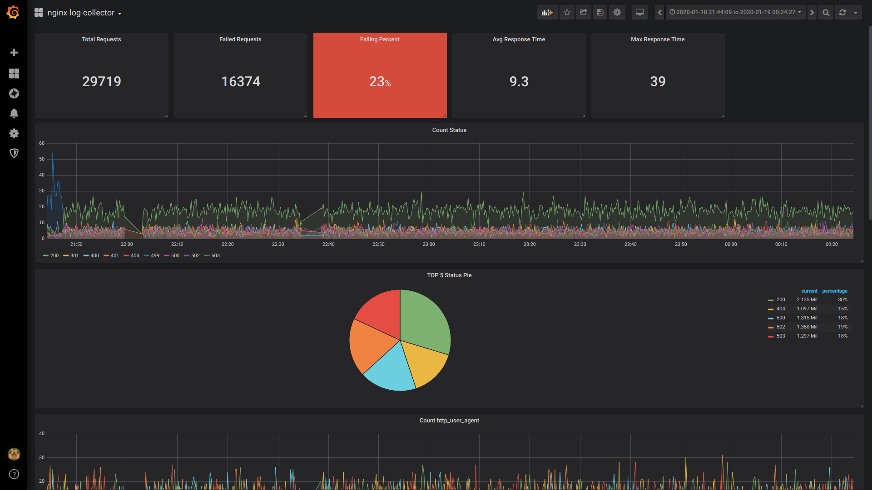The width and height of the screenshot is (872, 490).
Task: Click the shield server admin icon
Action: 14,154
